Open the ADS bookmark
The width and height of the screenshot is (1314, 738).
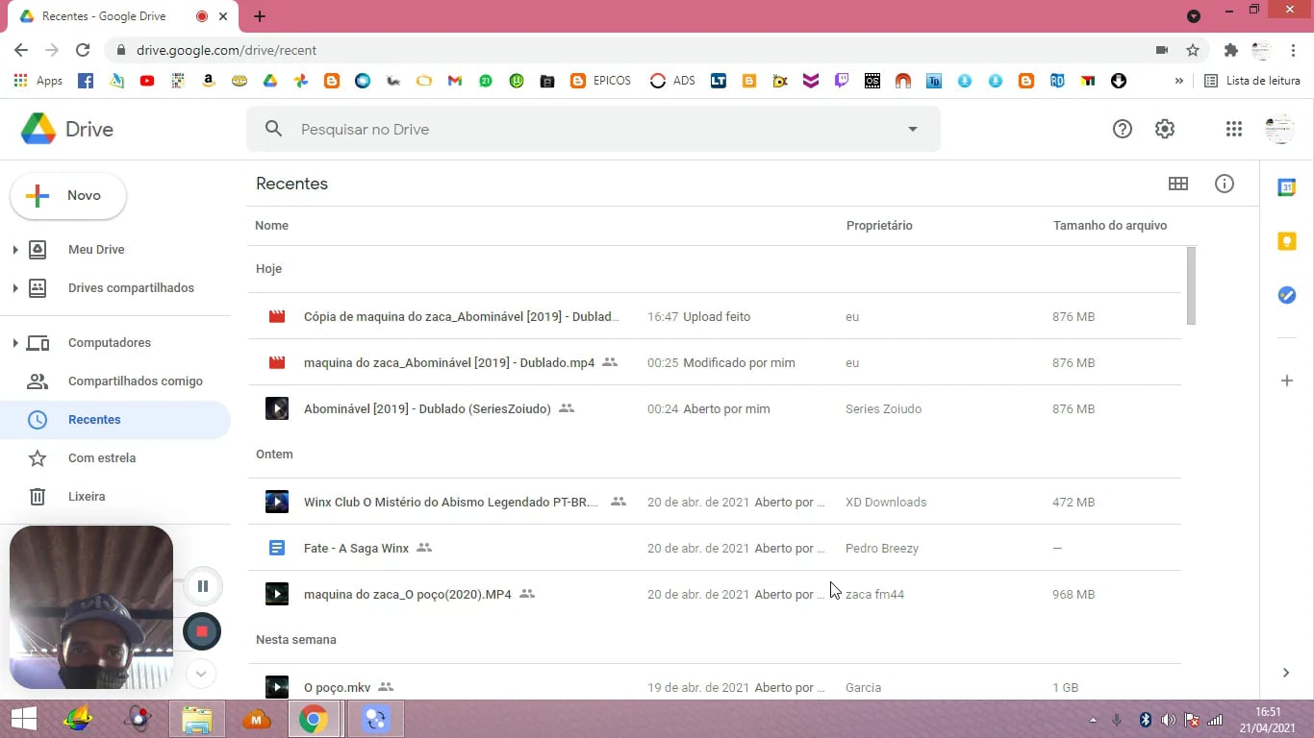click(672, 81)
